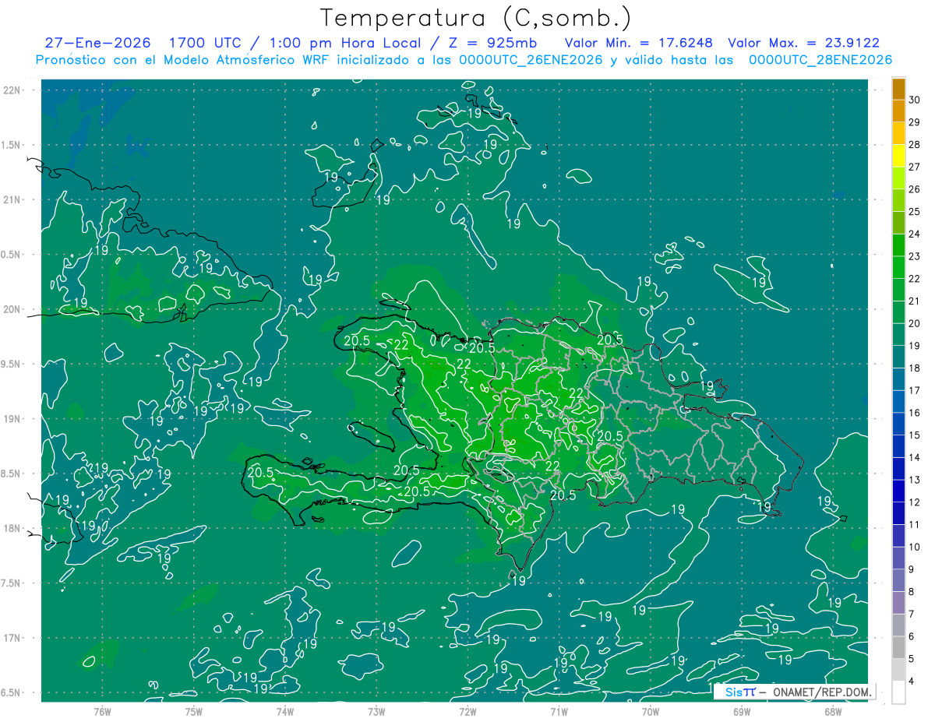This screenshot has width=935, height=722.
Task: Click the '70W' longitude axis label
Action: (651, 712)
